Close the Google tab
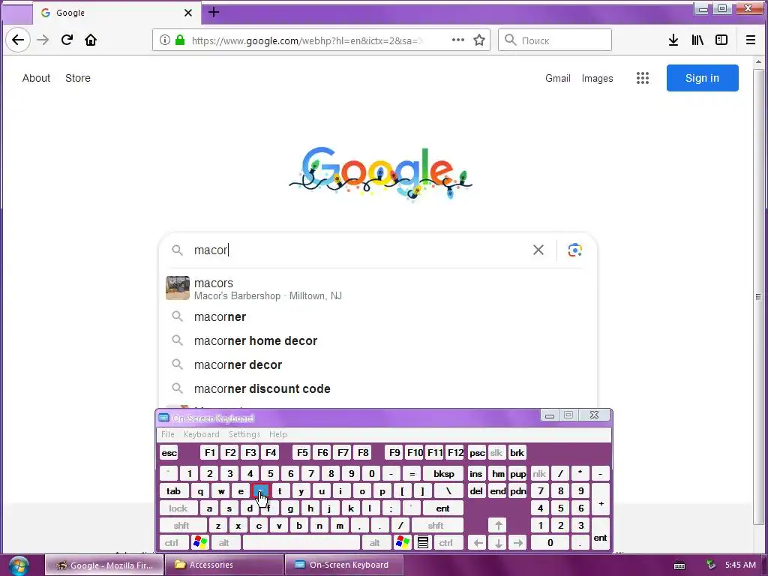 pyautogui.click(x=188, y=13)
